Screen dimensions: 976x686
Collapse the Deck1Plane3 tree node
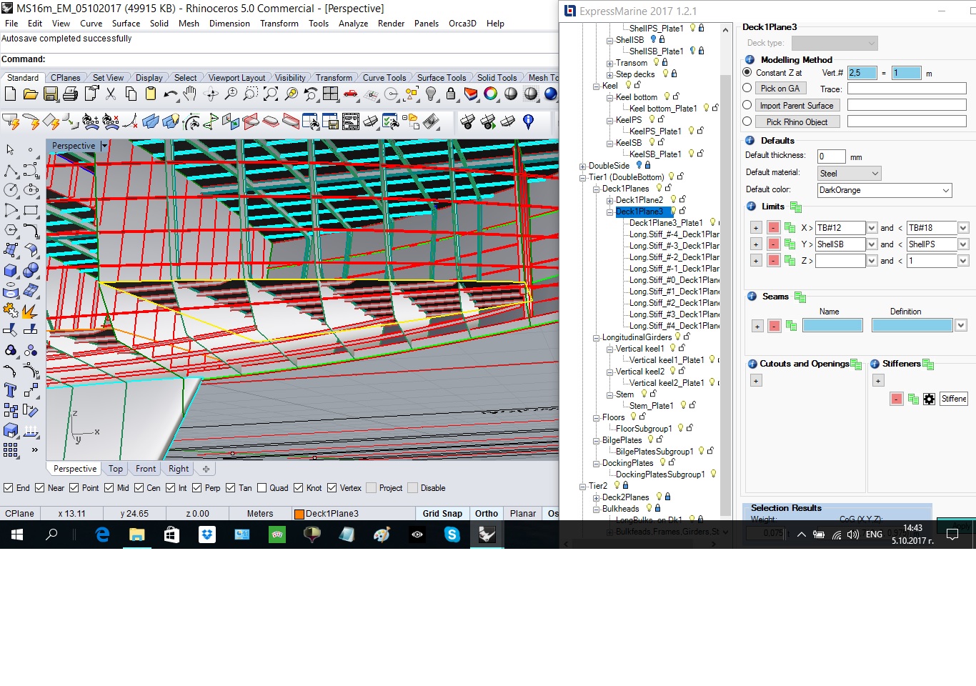[x=609, y=212]
